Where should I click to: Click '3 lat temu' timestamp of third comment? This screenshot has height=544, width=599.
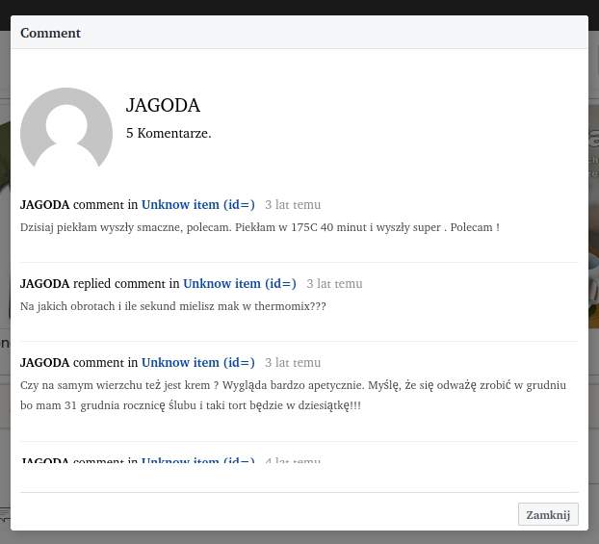[x=293, y=363]
